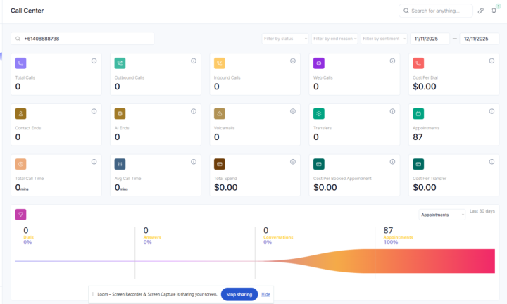
Task: Show info for Voicemails card
Action: tap(293, 111)
